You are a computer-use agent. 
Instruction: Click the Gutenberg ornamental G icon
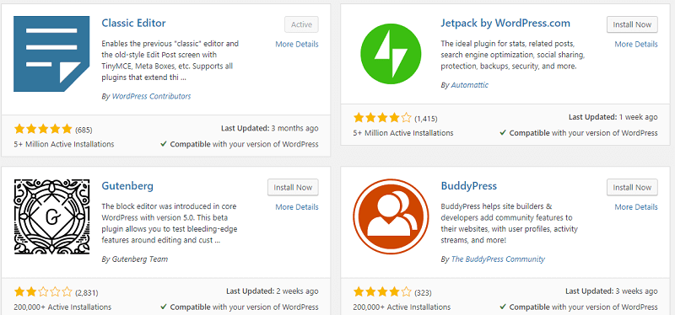click(x=51, y=216)
